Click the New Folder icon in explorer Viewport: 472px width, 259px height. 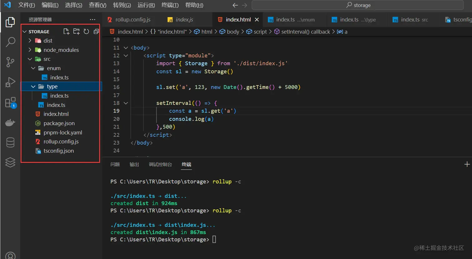[x=76, y=32]
